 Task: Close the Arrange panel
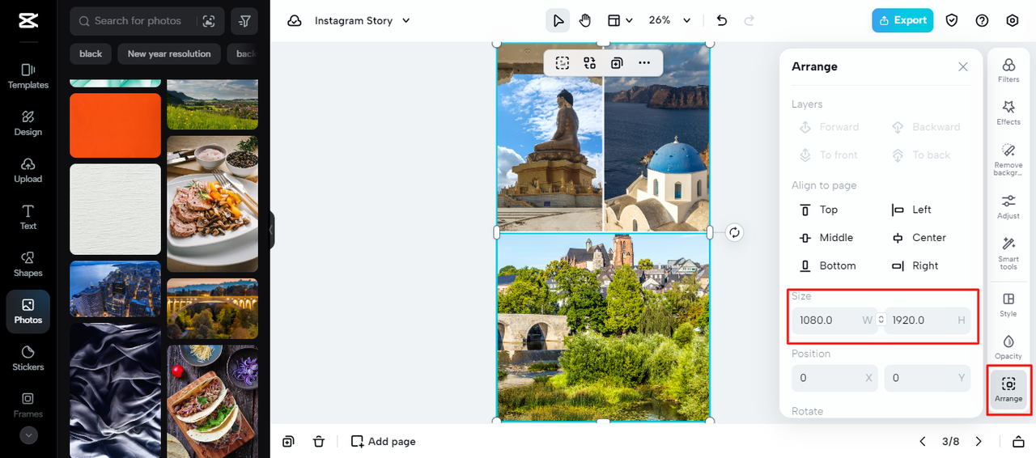pos(963,67)
